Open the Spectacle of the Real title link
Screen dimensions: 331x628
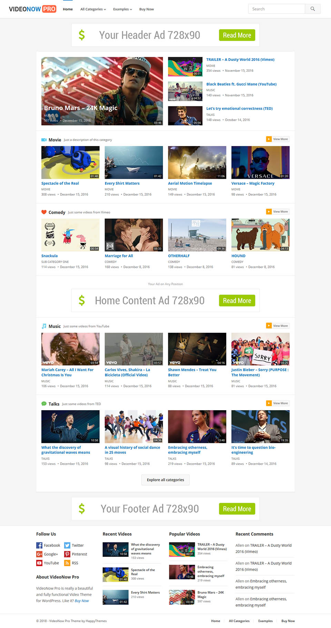point(60,183)
